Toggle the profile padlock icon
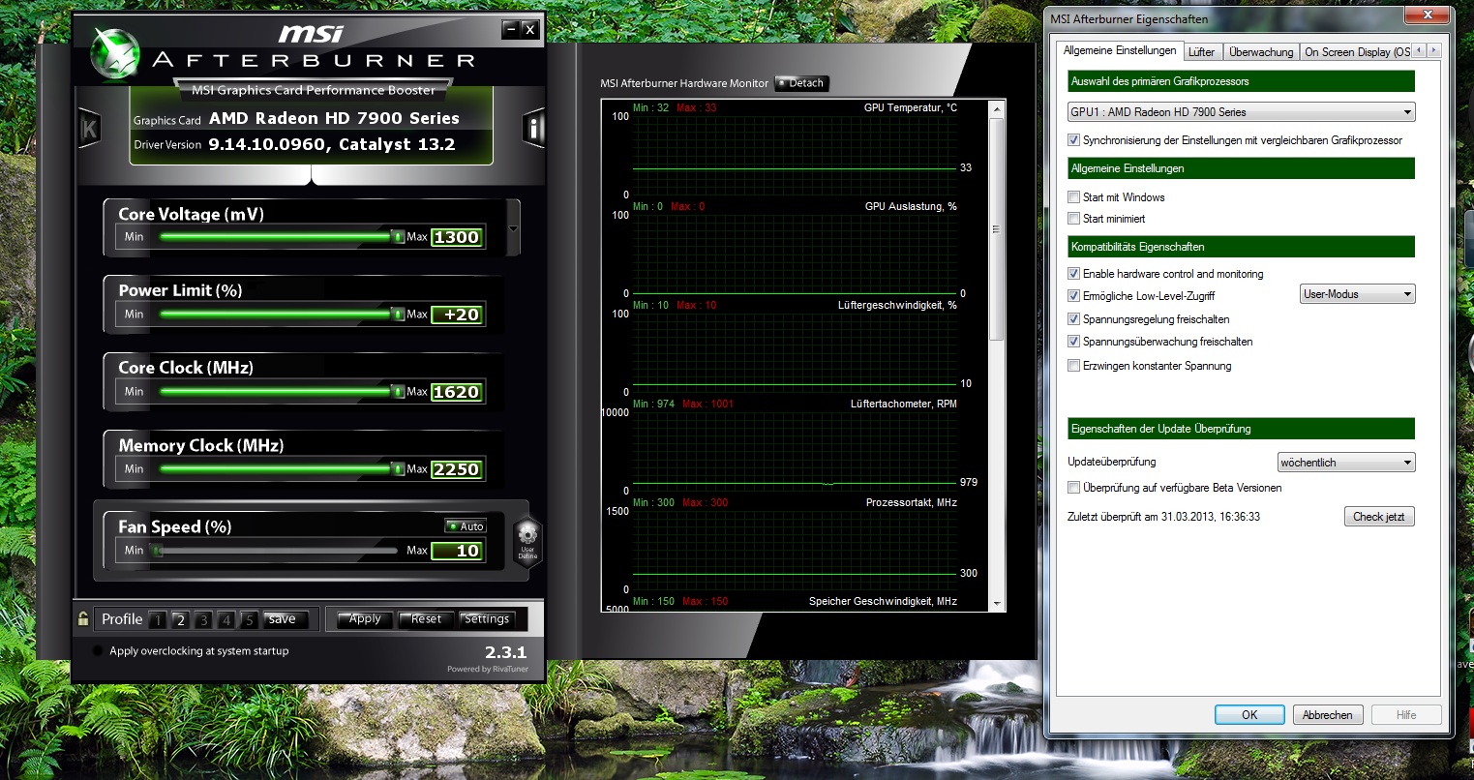Screen dimensions: 1474x780 [x=83, y=619]
